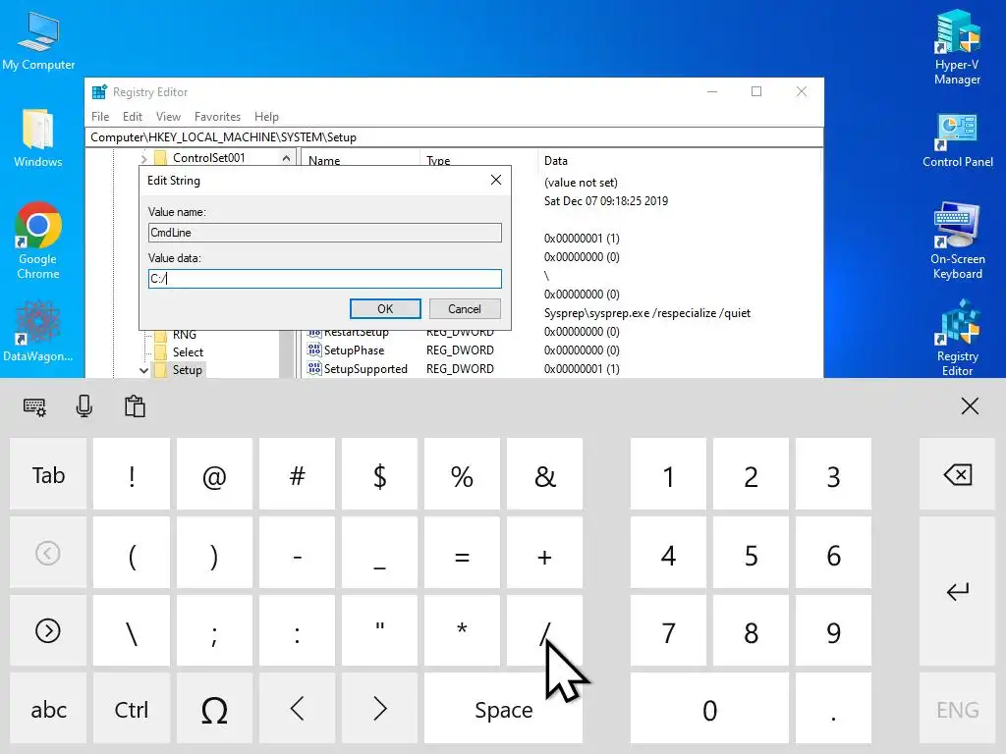Open Control Panel desktop shortcut

957,139
